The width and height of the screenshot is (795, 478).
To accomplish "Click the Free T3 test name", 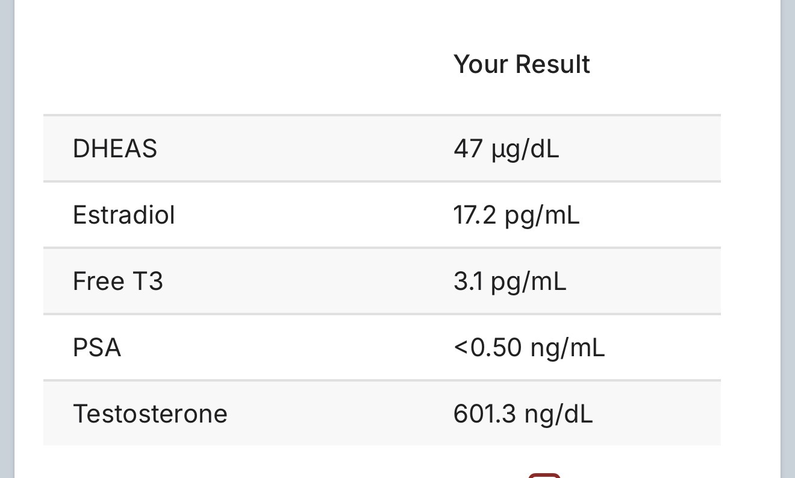I will 118,281.
